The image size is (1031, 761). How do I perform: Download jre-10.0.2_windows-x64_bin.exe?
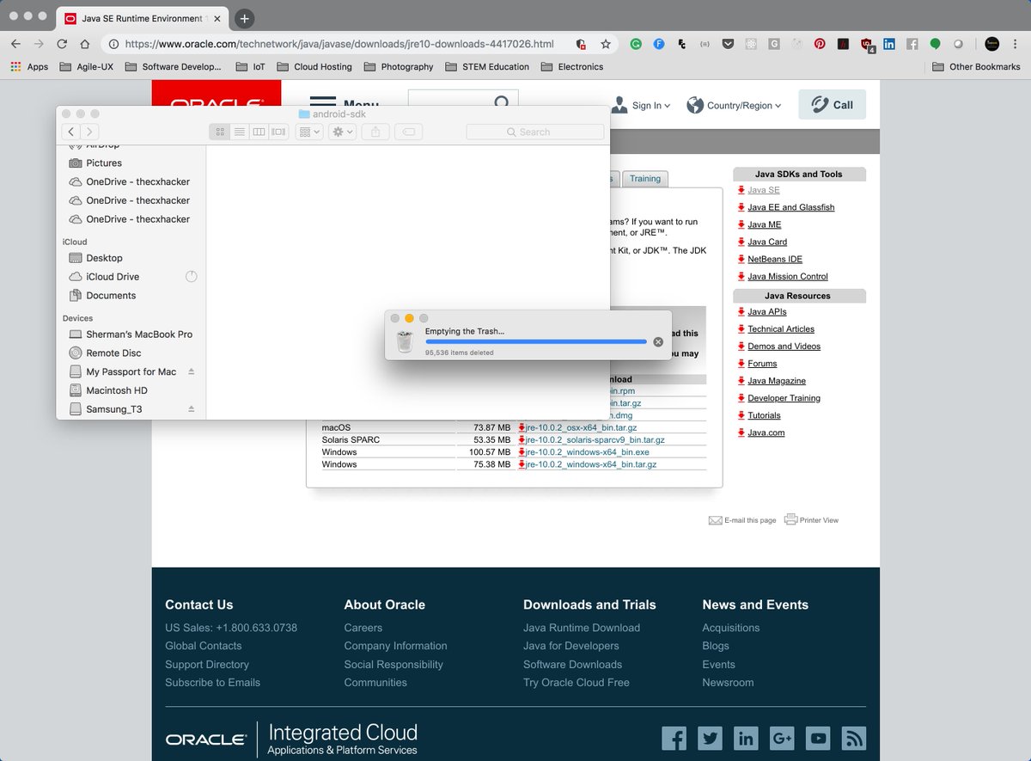[x=587, y=451]
